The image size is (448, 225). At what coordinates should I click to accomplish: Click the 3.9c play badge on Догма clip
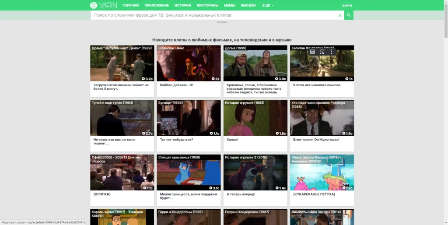click(280, 79)
